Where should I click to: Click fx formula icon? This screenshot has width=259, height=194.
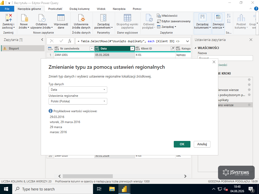click(x=70, y=41)
